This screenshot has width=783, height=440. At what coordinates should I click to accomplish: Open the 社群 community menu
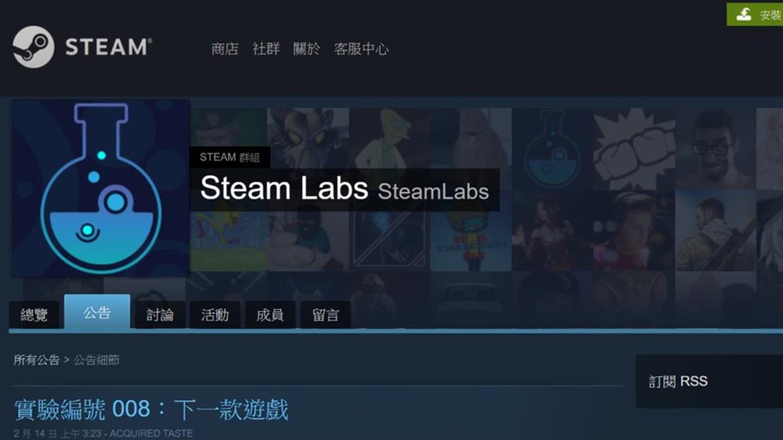266,49
